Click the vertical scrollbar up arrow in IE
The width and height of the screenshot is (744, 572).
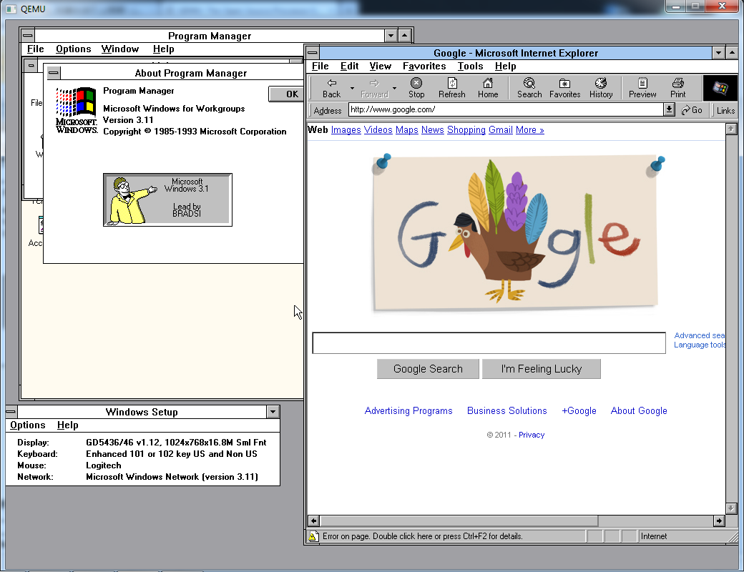click(731, 129)
